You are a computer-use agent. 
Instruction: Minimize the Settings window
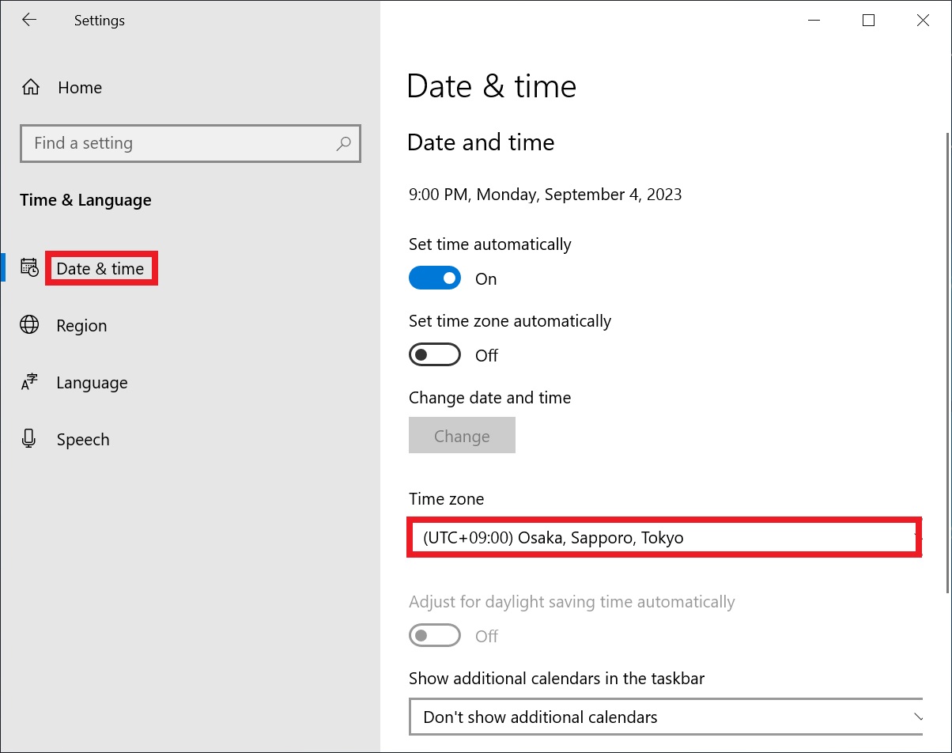coord(814,21)
